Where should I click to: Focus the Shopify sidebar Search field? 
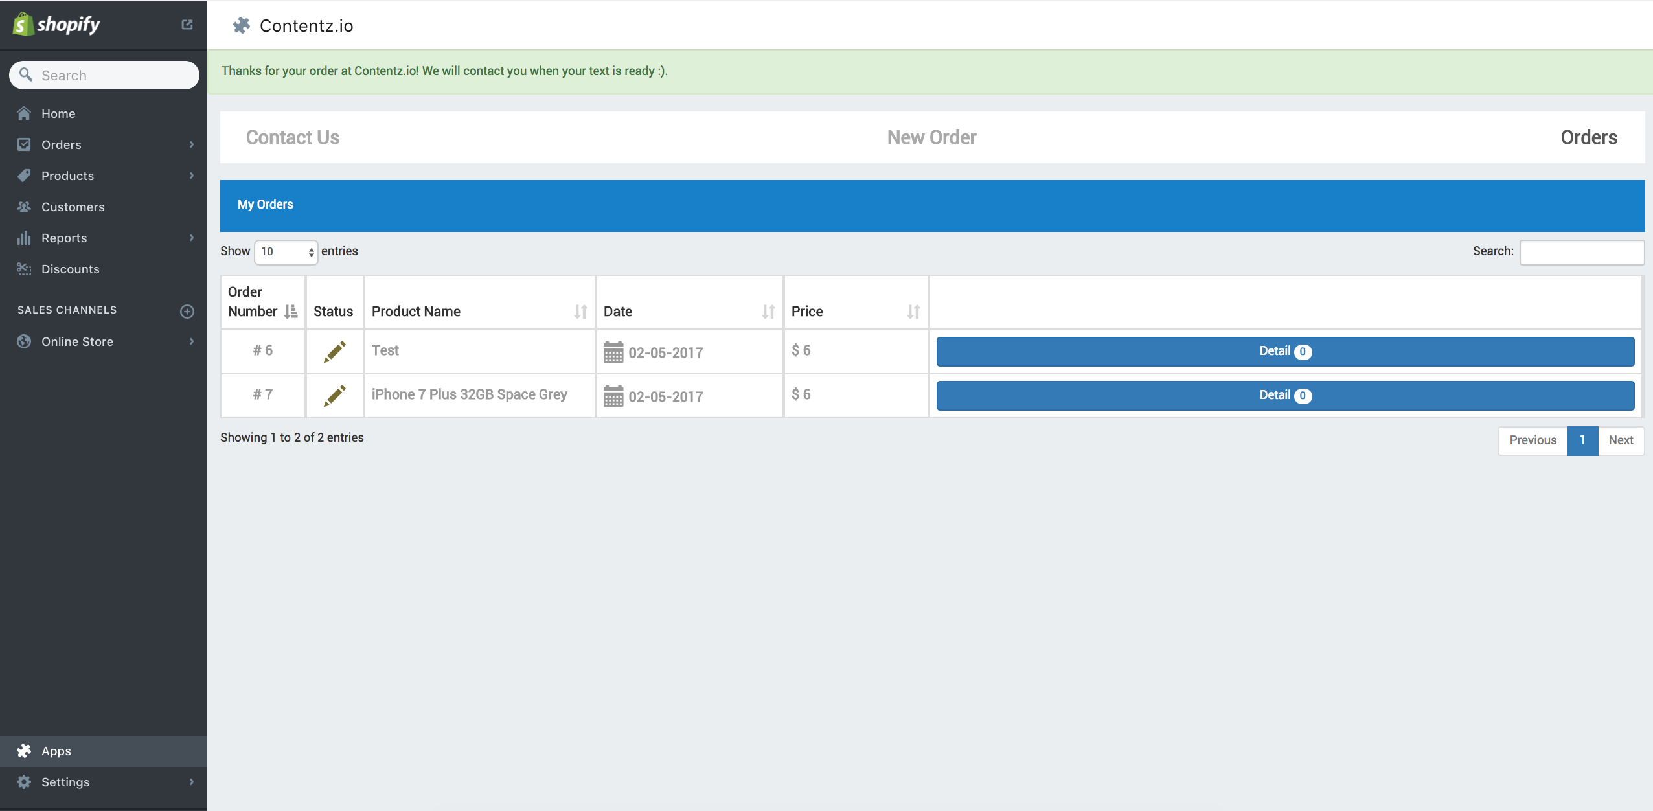click(x=104, y=75)
